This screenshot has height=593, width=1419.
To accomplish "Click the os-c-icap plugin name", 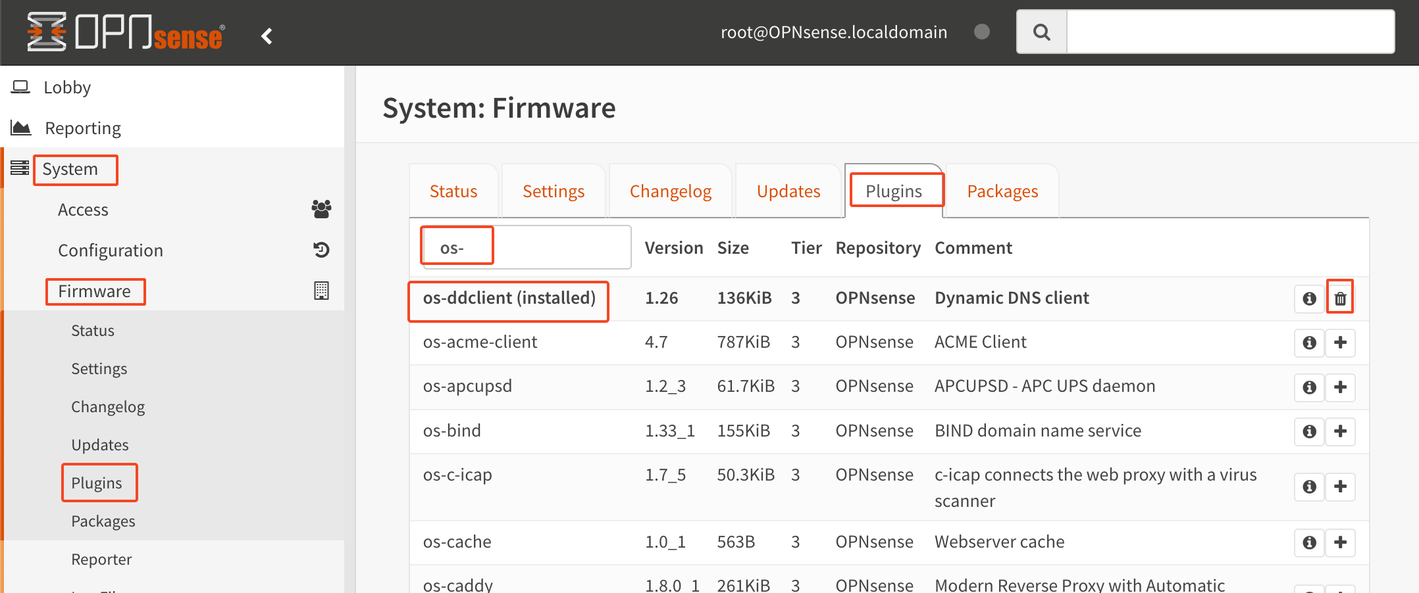I will tap(457, 475).
